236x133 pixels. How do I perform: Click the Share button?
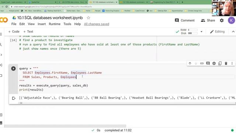pos(208,20)
